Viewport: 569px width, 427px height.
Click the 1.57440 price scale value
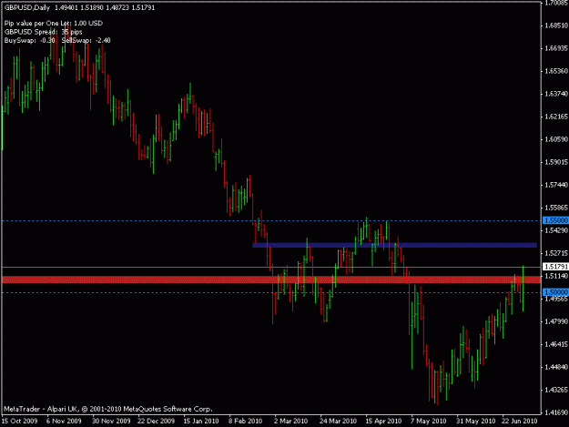556,185
